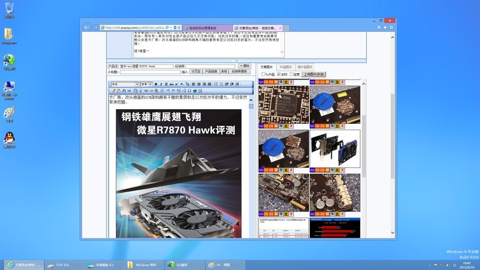This screenshot has height=270, width=480.
Task: Click the 小标题 subtitle input field
Action: [150, 72]
